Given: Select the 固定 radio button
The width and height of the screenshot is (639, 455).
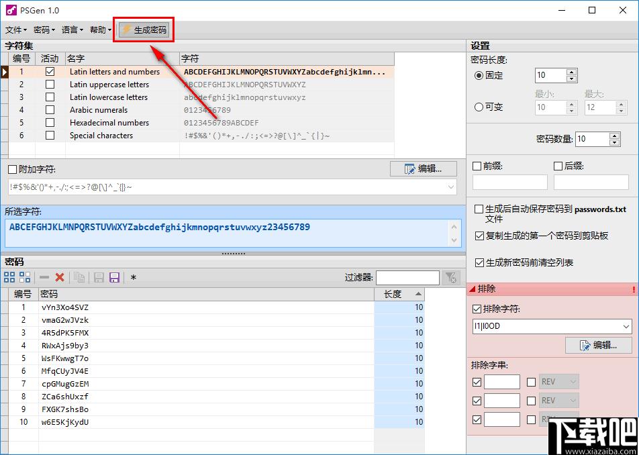Looking at the screenshot, I should pyautogui.click(x=479, y=75).
